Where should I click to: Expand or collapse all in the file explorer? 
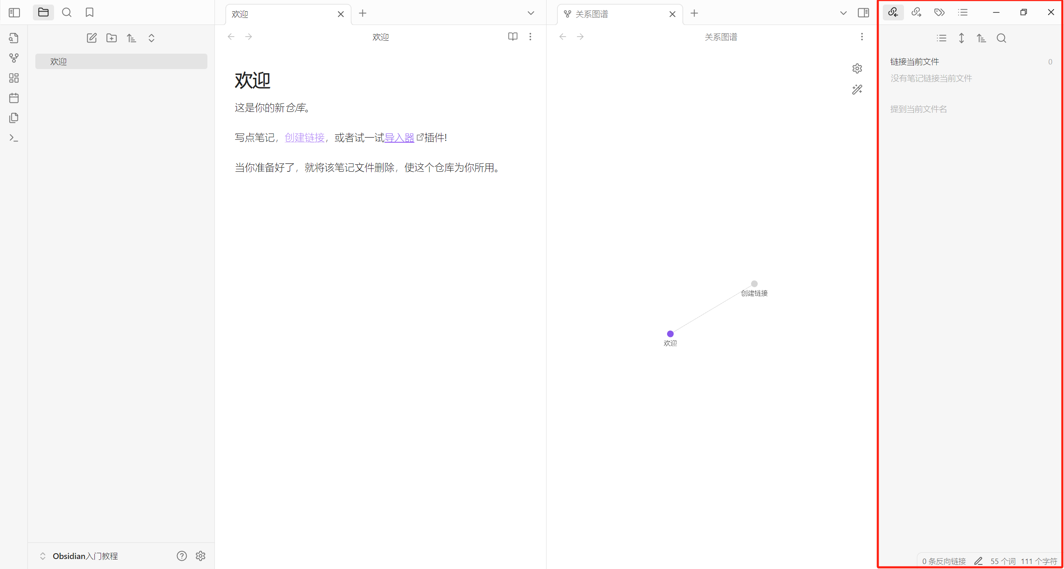pos(151,38)
